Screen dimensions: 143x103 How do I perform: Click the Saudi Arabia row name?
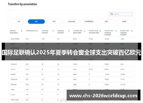click(x=15, y=39)
